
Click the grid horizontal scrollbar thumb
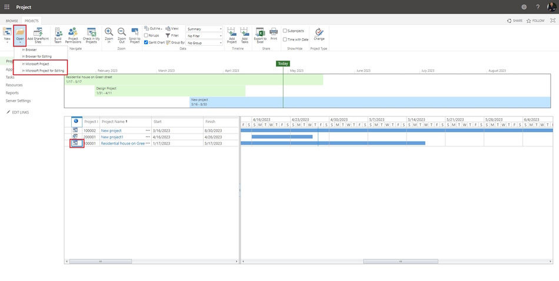(101, 262)
